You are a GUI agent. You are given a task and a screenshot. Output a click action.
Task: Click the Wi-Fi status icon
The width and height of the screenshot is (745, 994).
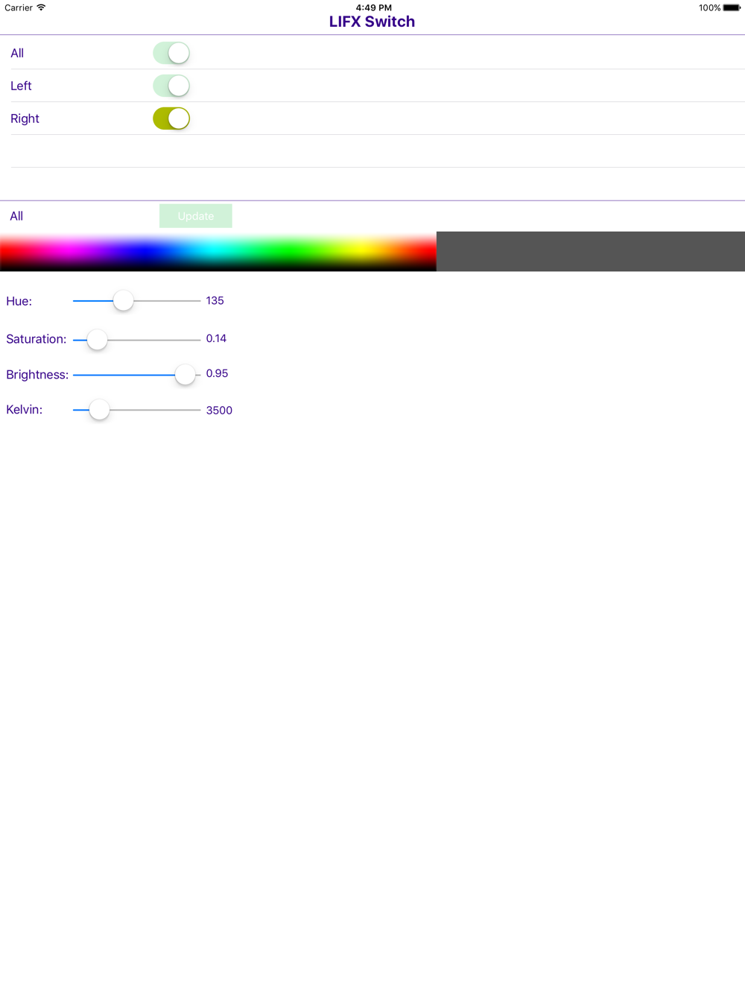tap(42, 7)
